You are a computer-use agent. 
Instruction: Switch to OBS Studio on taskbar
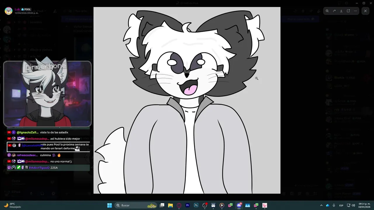[x=205, y=205]
